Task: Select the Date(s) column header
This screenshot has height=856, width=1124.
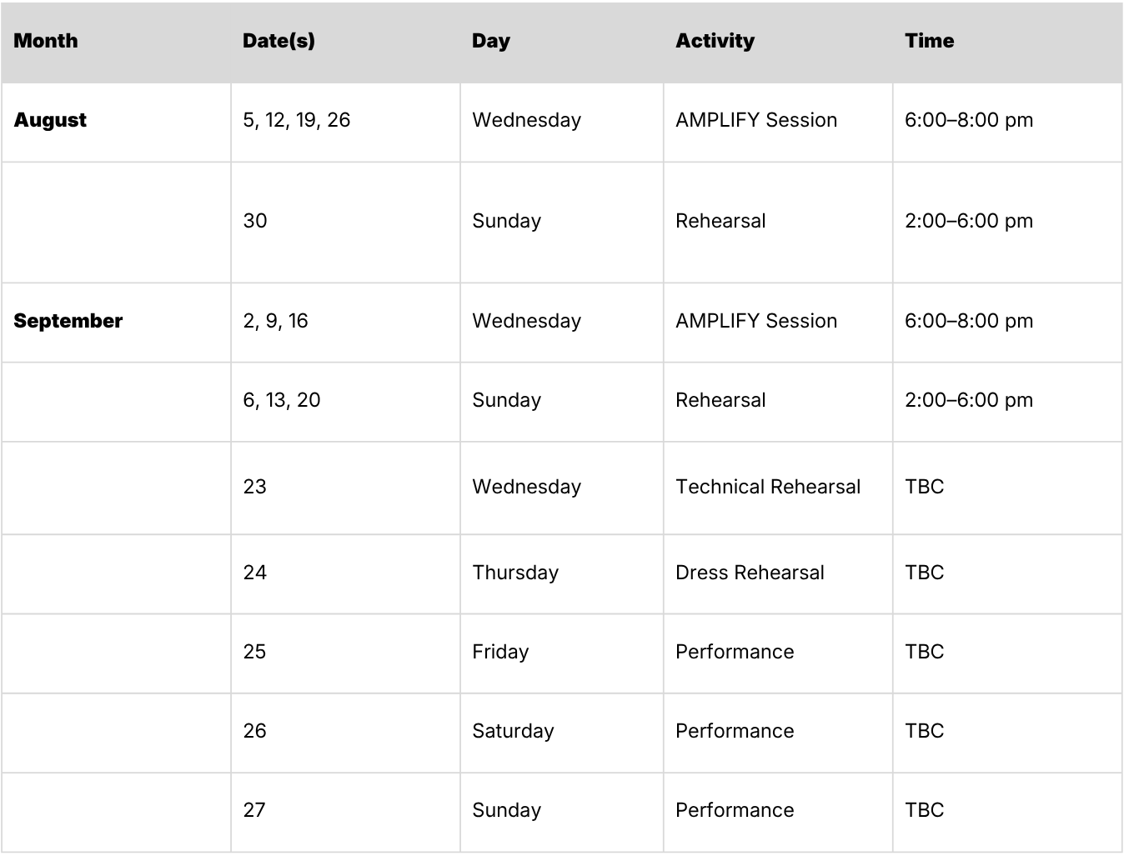Action: (345, 42)
